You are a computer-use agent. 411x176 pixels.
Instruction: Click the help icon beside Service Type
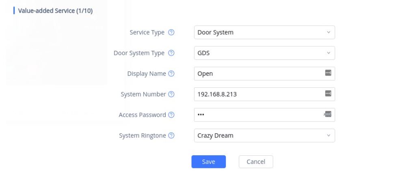tap(171, 33)
